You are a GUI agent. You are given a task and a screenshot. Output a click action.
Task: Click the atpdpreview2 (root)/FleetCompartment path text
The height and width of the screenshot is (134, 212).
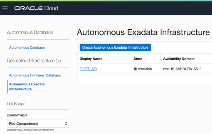click(31, 130)
